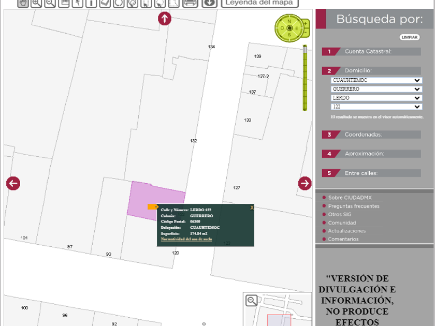Click the compass center dot
The height and width of the screenshot is (326, 435).
[x=289, y=28]
